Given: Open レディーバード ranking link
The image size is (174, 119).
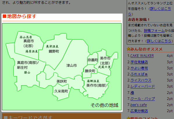Looking at the screenshot, I should coord(143,86).
